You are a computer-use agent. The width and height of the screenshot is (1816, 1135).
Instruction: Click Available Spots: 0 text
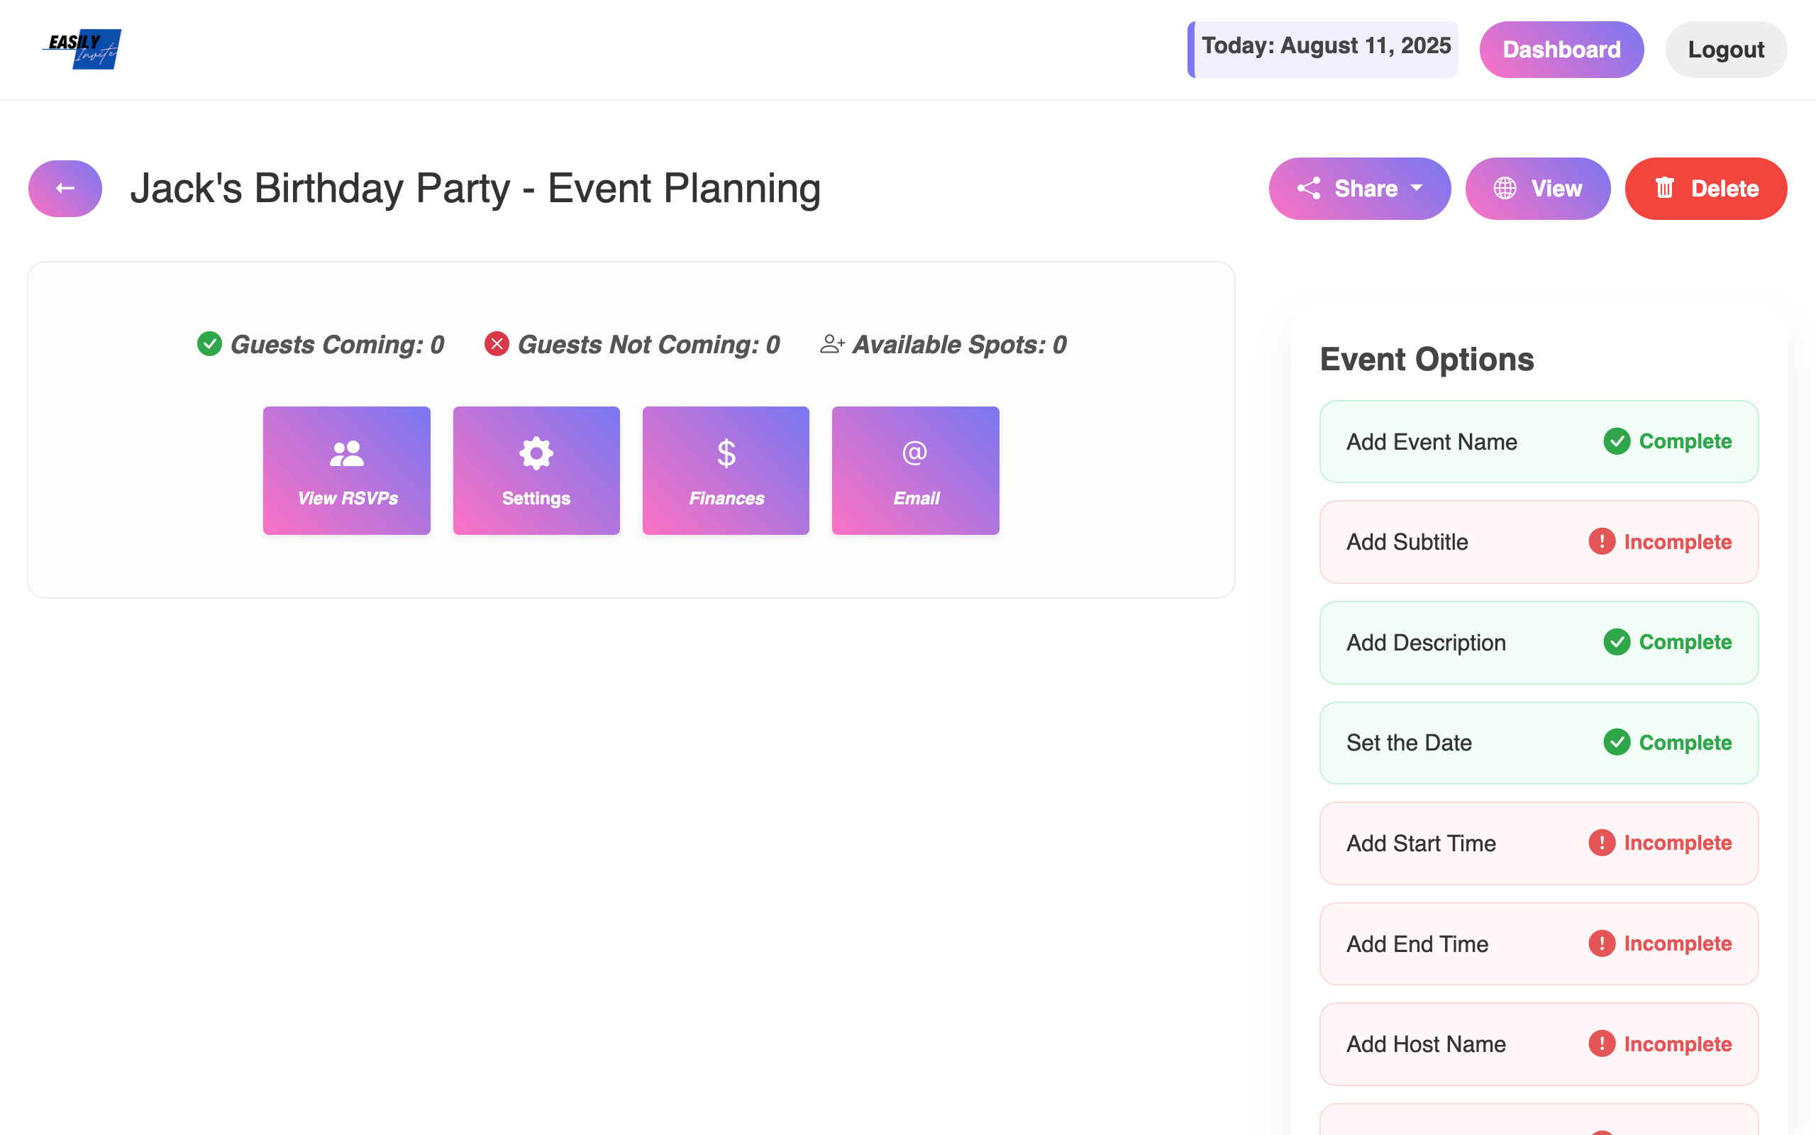[959, 345]
